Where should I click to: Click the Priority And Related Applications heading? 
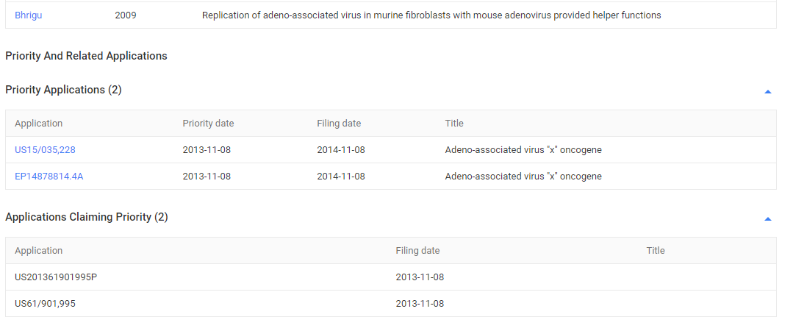tap(86, 56)
